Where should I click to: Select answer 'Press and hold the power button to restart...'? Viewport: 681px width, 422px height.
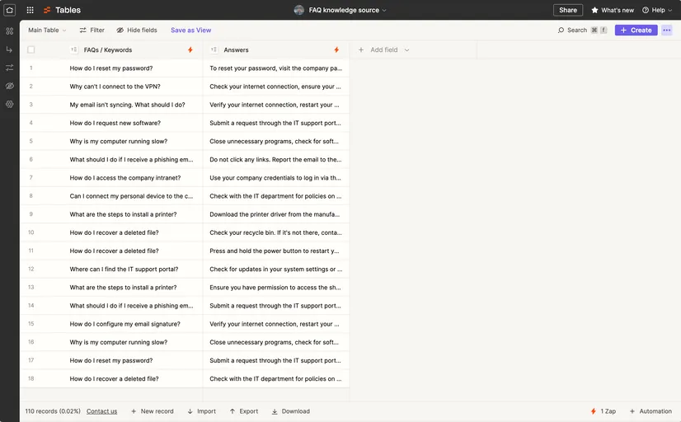276,251
